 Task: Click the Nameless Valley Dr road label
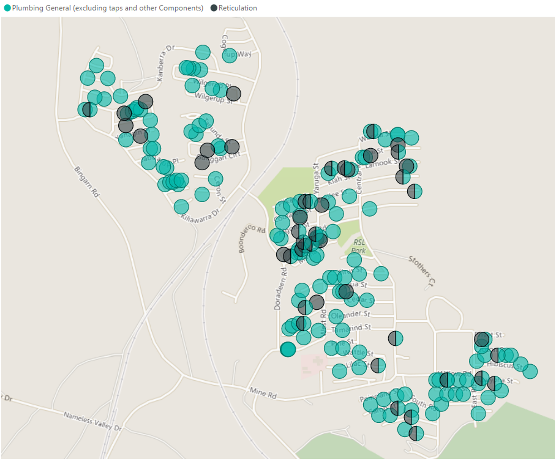pos(92,421)
